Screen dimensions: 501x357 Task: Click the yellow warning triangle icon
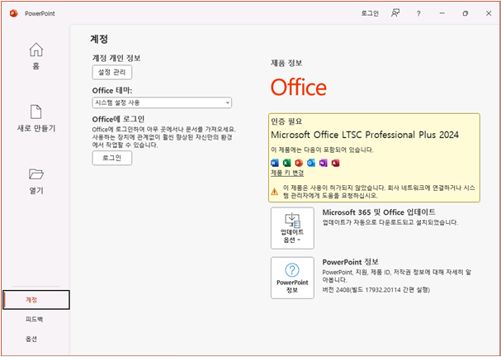275,192
